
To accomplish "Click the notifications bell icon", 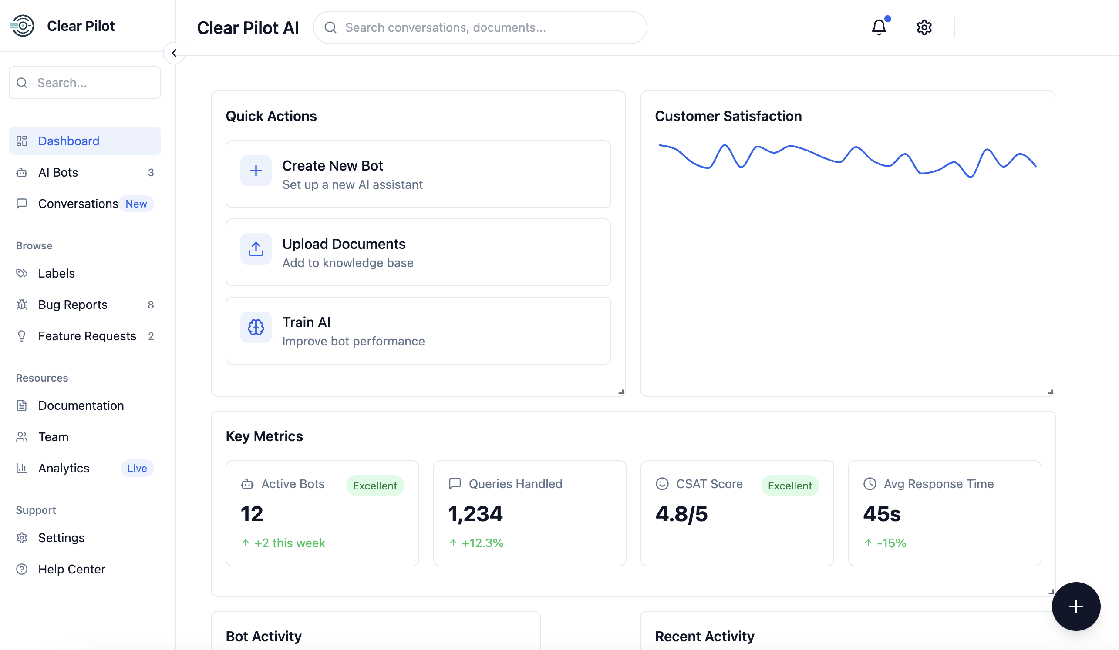I will coord(878,27).
